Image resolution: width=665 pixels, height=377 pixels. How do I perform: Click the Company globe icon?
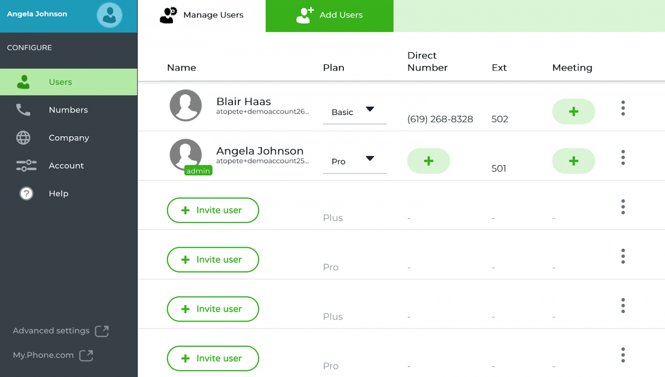23,137
